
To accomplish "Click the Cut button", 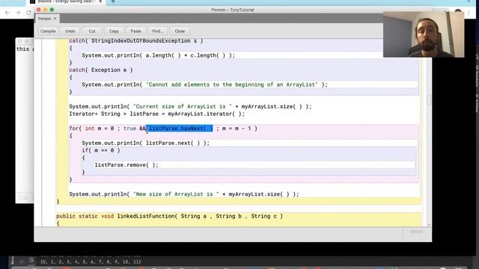I will [92, 31].
